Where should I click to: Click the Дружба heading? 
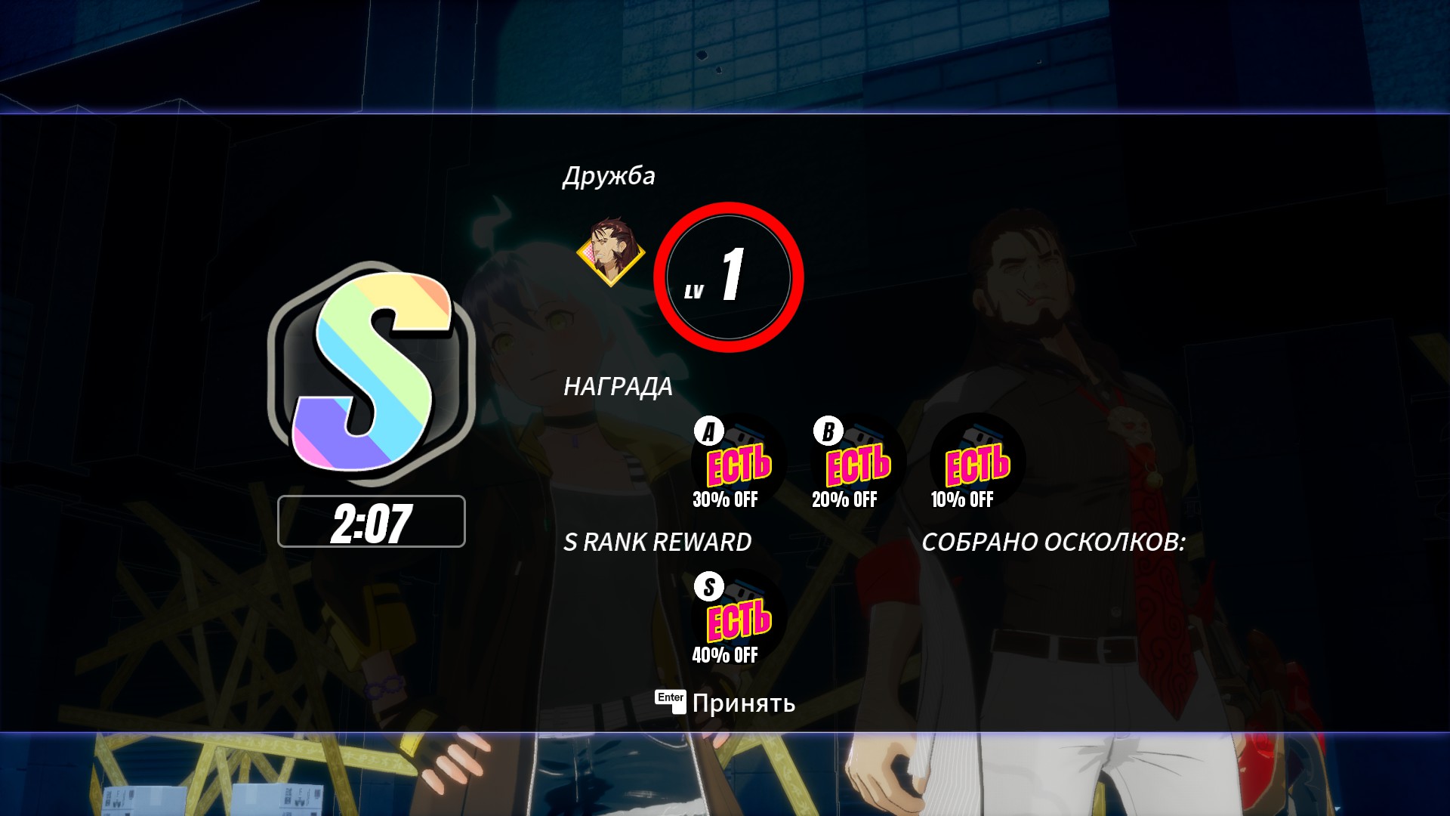pos(609,176)
